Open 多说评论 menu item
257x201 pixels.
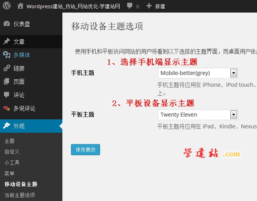[x=31, y=108]
